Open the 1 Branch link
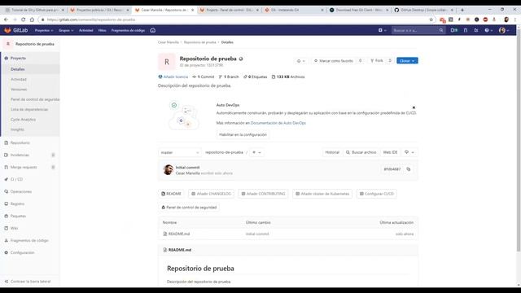 [x=229, y=77]
